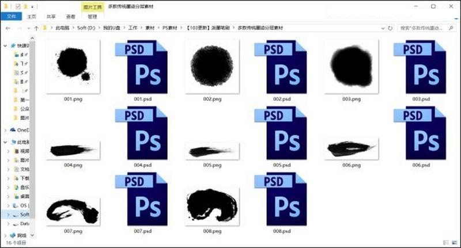Switch to large icons view in status bar
The height and width of the screenshot is (248, 461).
[x=455, y=242]
